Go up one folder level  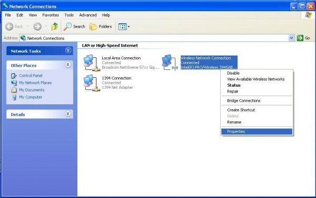point(55,27)
